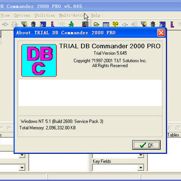Click the right pane's greyed document arrow icon
Screen dimensions: 181x181
134,25
